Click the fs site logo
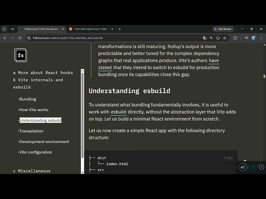The image size is (266, 199). coord(21,55)
